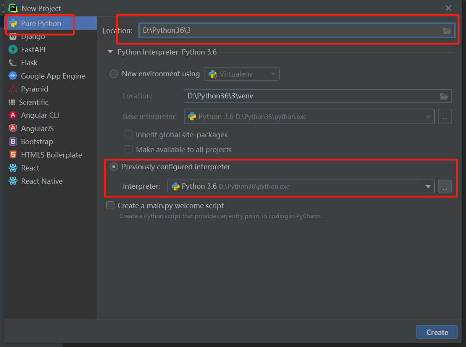466x347 pixels.
Task: Click the AngularJS icon
Action: pyautogui.click(x=13, y=129)
